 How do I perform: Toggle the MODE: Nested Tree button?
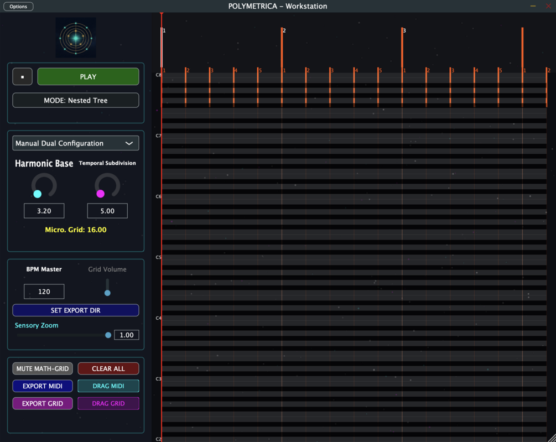[x=76, y=100]
